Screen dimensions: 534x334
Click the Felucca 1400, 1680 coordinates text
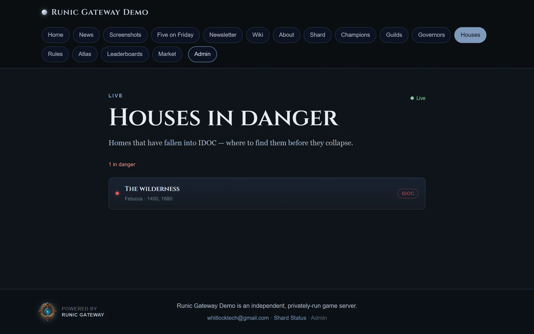(x=149, y=199)
